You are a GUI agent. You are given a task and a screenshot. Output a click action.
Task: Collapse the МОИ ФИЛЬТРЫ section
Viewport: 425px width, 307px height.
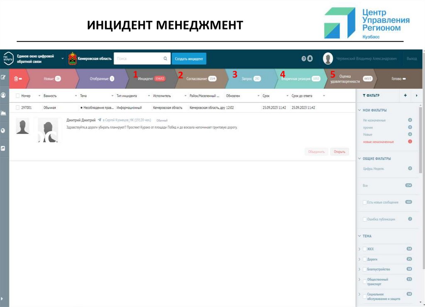[359, 110]
